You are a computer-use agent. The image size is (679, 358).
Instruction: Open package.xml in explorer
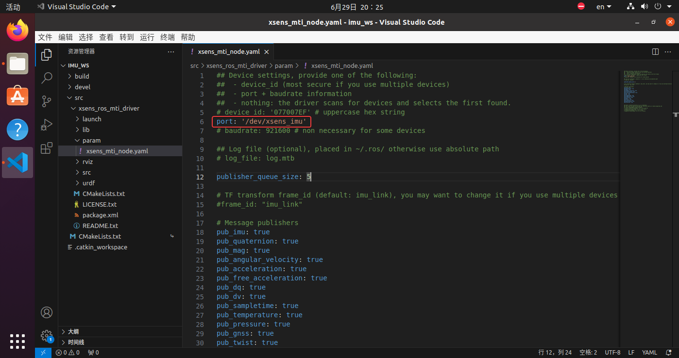[120, 215]
